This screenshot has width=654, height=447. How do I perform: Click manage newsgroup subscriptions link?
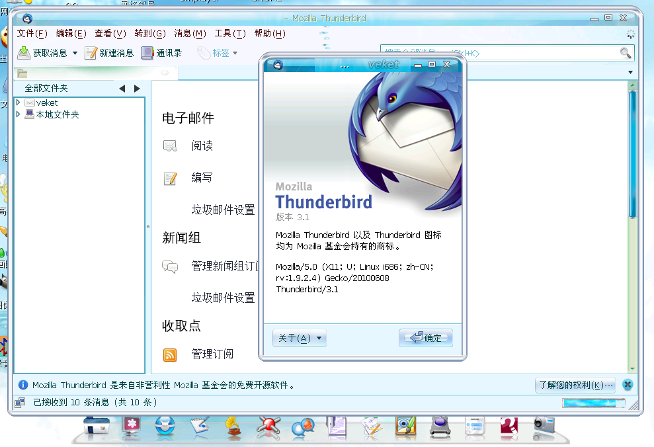(x=225, y=266)
